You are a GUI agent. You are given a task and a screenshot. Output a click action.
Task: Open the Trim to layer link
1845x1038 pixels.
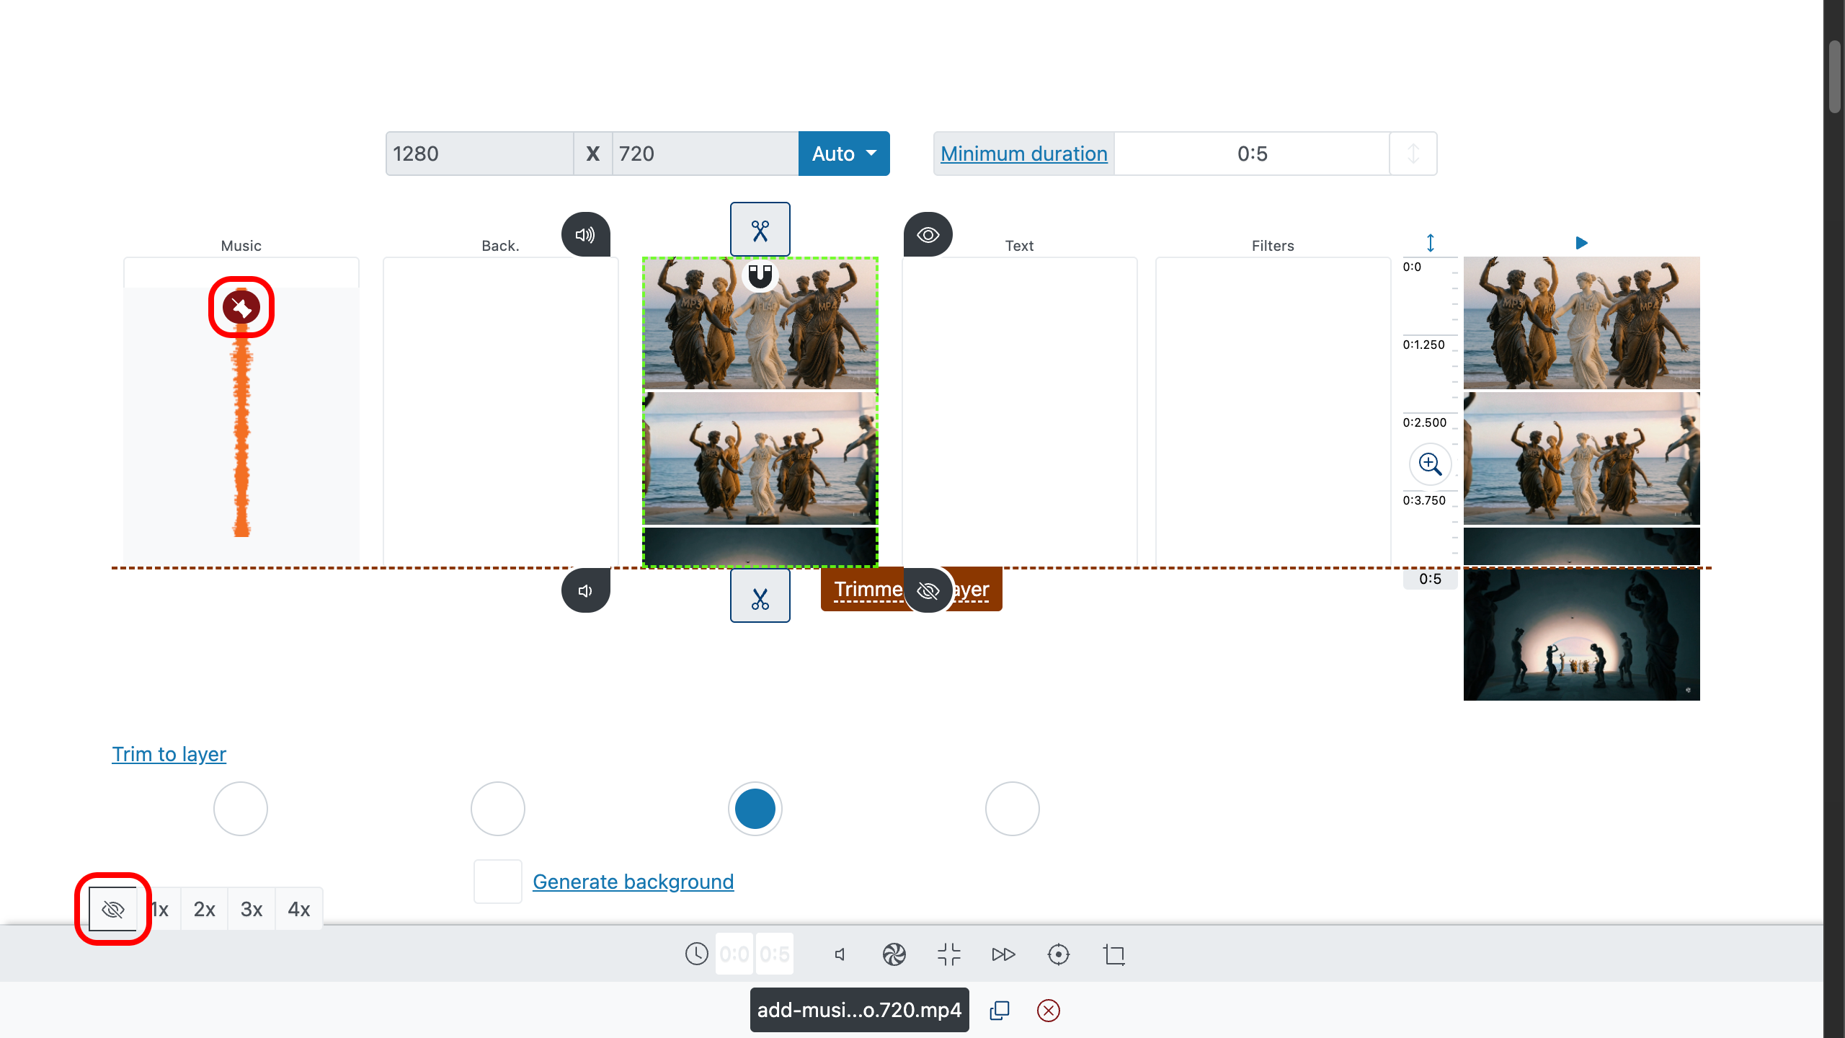[x=169, y=754]
